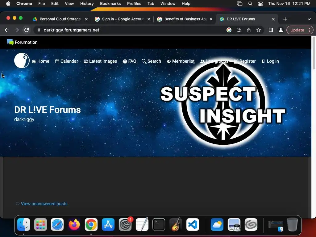Switch to Sign in - Google Account tab
316x237 pixels.
[x=123, y=19]
